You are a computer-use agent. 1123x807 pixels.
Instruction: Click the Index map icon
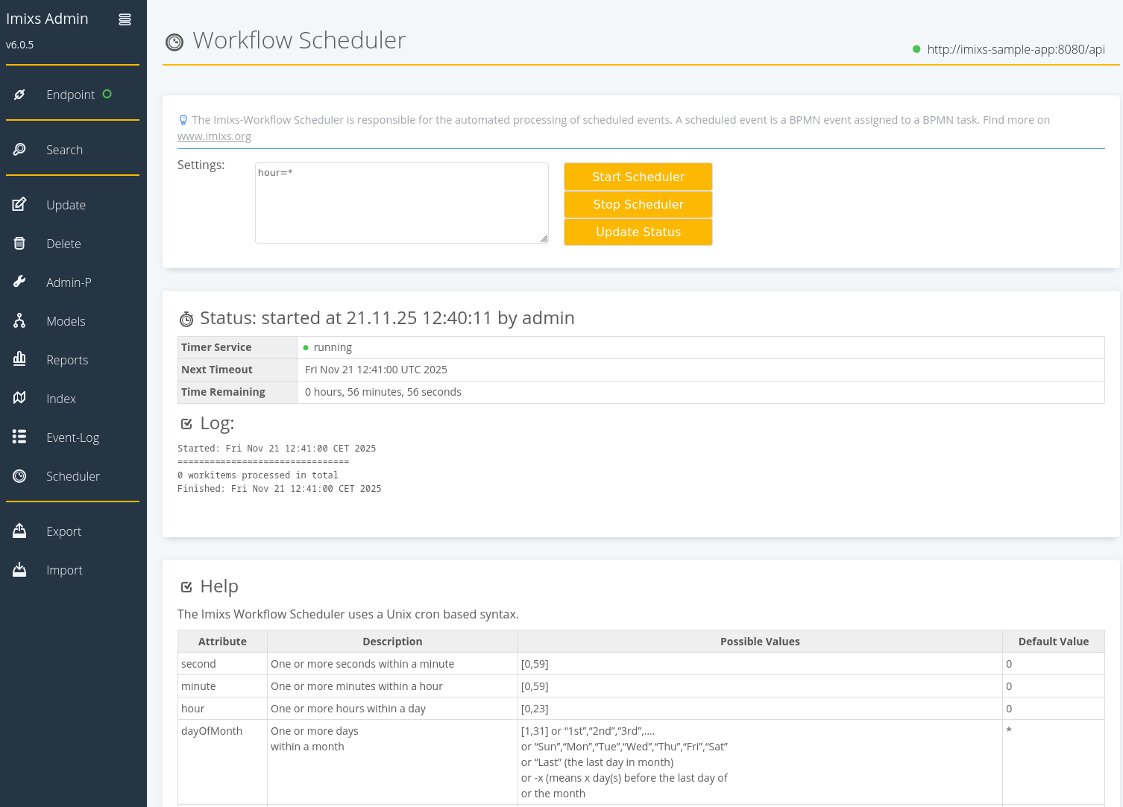[x=19, y=399]
